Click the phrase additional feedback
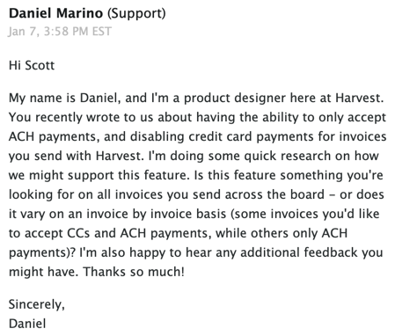The height and width of the screenshot is (336, 395). [299, 252]
